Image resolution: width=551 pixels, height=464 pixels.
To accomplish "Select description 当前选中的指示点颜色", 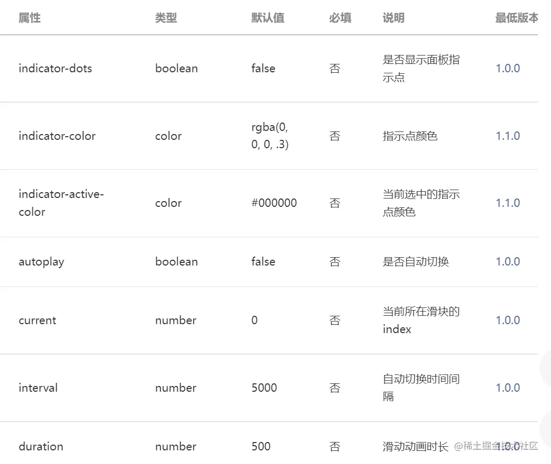I will [421, 203].
